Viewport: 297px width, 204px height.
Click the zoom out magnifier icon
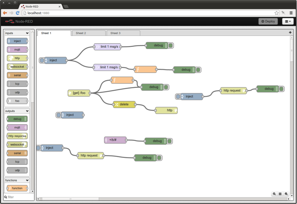click(274, 194)
